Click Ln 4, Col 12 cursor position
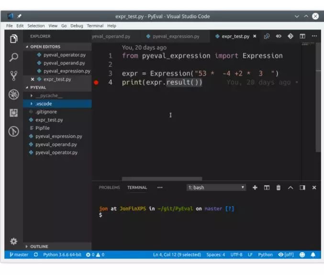Viewport: 324px width, 275px height. pyautogui.click(x=177, y=255)
